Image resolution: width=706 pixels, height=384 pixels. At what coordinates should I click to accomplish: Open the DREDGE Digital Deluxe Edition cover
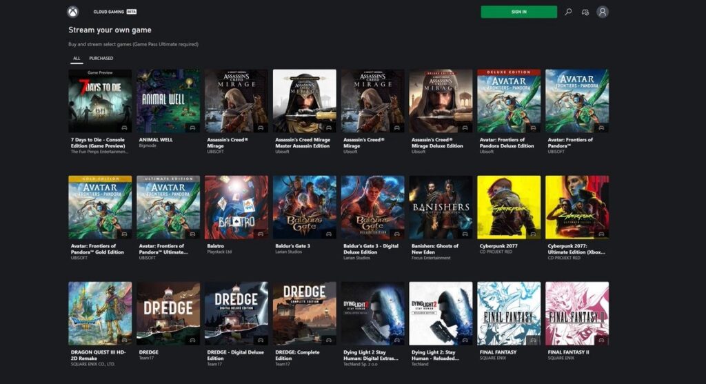coord(236,313)
